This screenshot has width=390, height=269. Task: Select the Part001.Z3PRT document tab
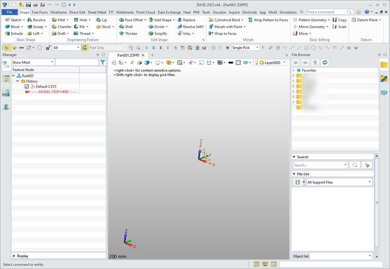pyautogui.click(x=128, y=55)
